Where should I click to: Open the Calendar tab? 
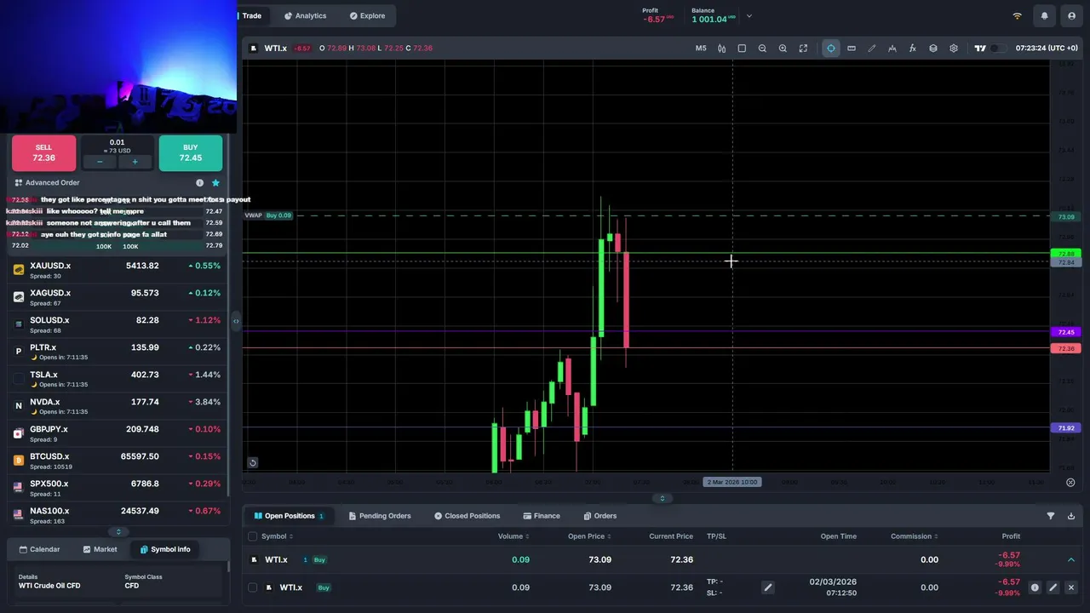39,549
